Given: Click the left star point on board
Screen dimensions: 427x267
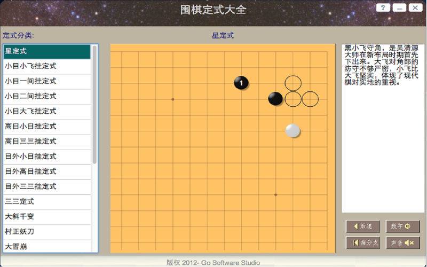Looking at the screenshot, I should tap(172, 99).
